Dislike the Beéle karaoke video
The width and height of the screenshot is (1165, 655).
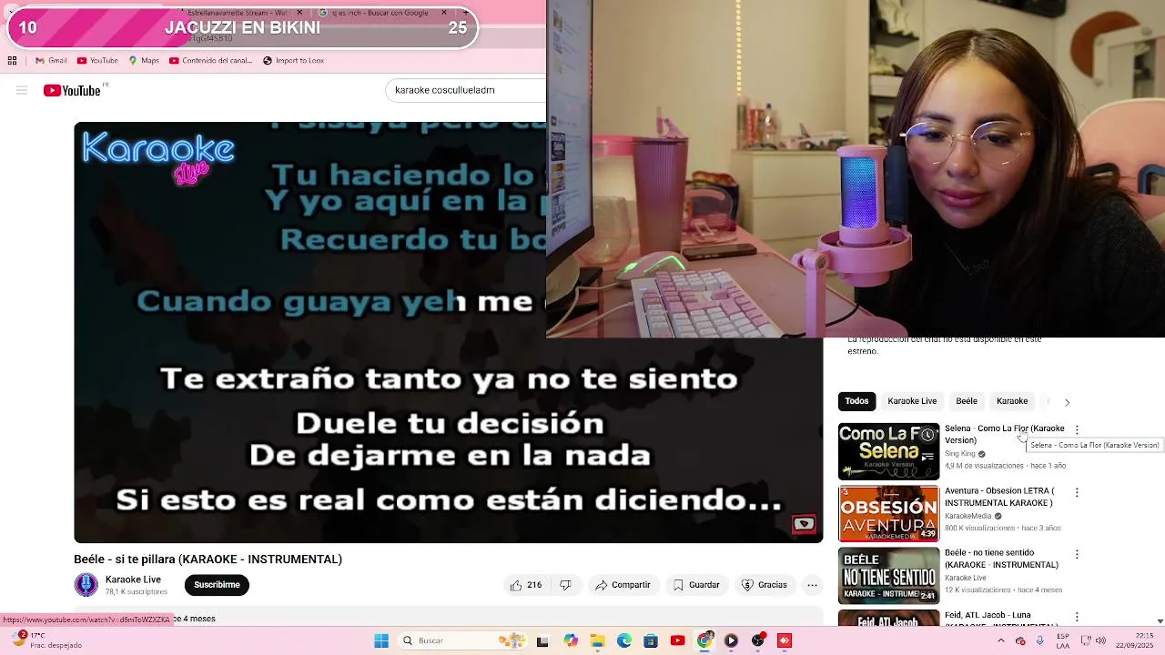[x=565, y=585]
